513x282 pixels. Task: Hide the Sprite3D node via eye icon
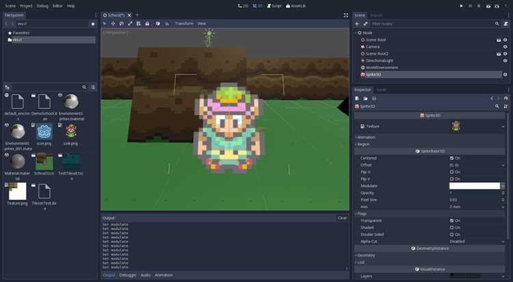[x=505, y=75]
